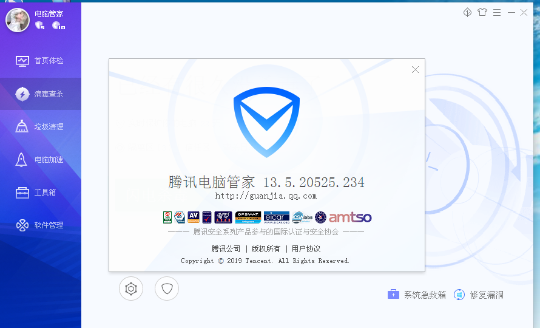Open 电脑加速 in the sidebar
This screenshot has height=328, width=540.
40,160
